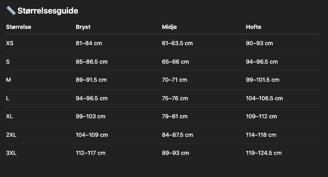328x177 pixels.
Task: Select the Hofte column header
Action: (254, 27)
